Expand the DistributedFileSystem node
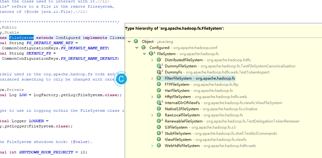The width and height of the screenshot is (322, 158). tap(152, 60)
